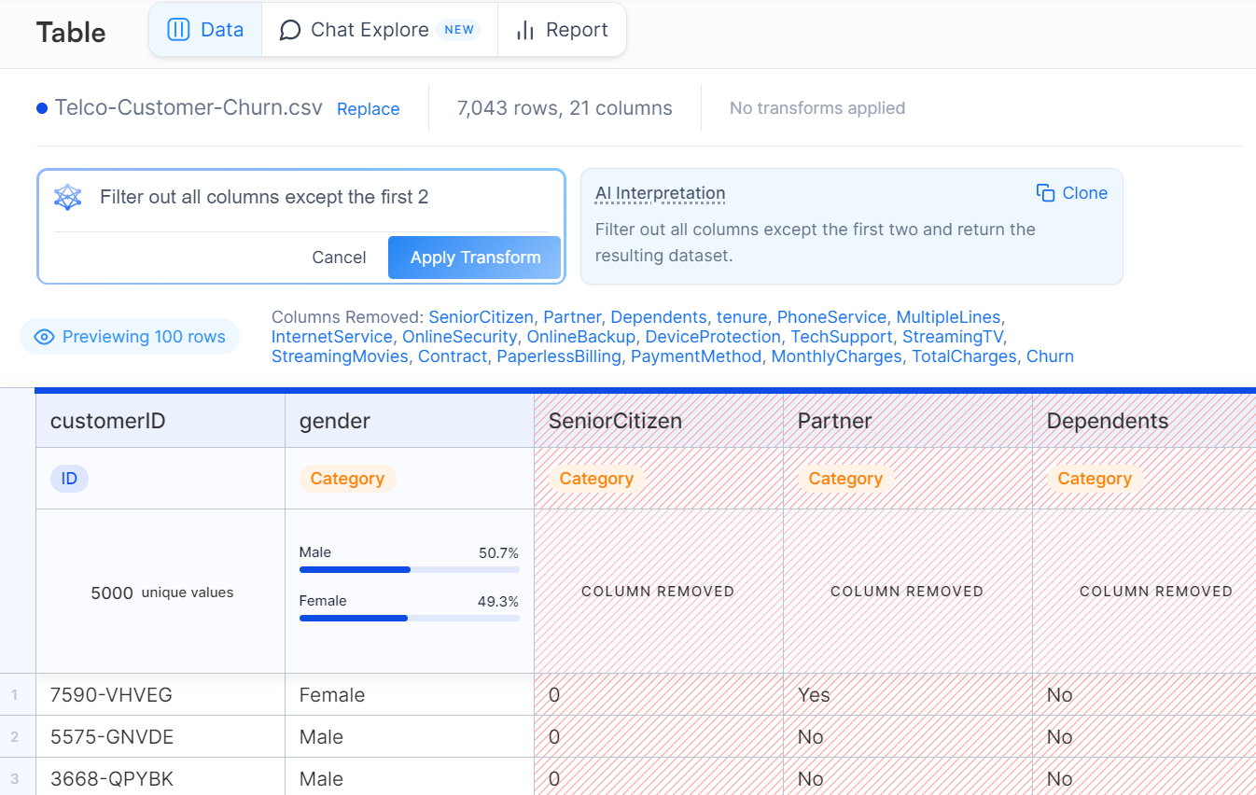The image size is (1256, 795).
Task: Select the Chat Explore speech bubble icon
Action: [x=288, y=29]
